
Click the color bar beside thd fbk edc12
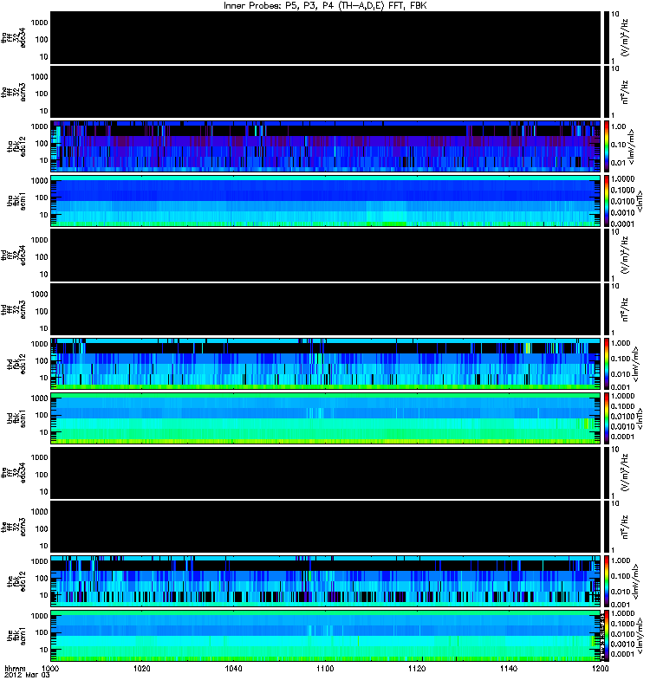pos(607,364)
